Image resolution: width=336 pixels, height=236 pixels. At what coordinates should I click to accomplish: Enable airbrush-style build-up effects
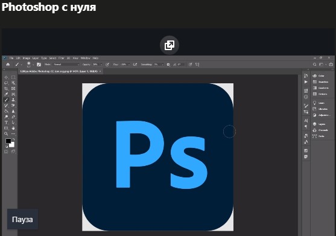point(135,65)
